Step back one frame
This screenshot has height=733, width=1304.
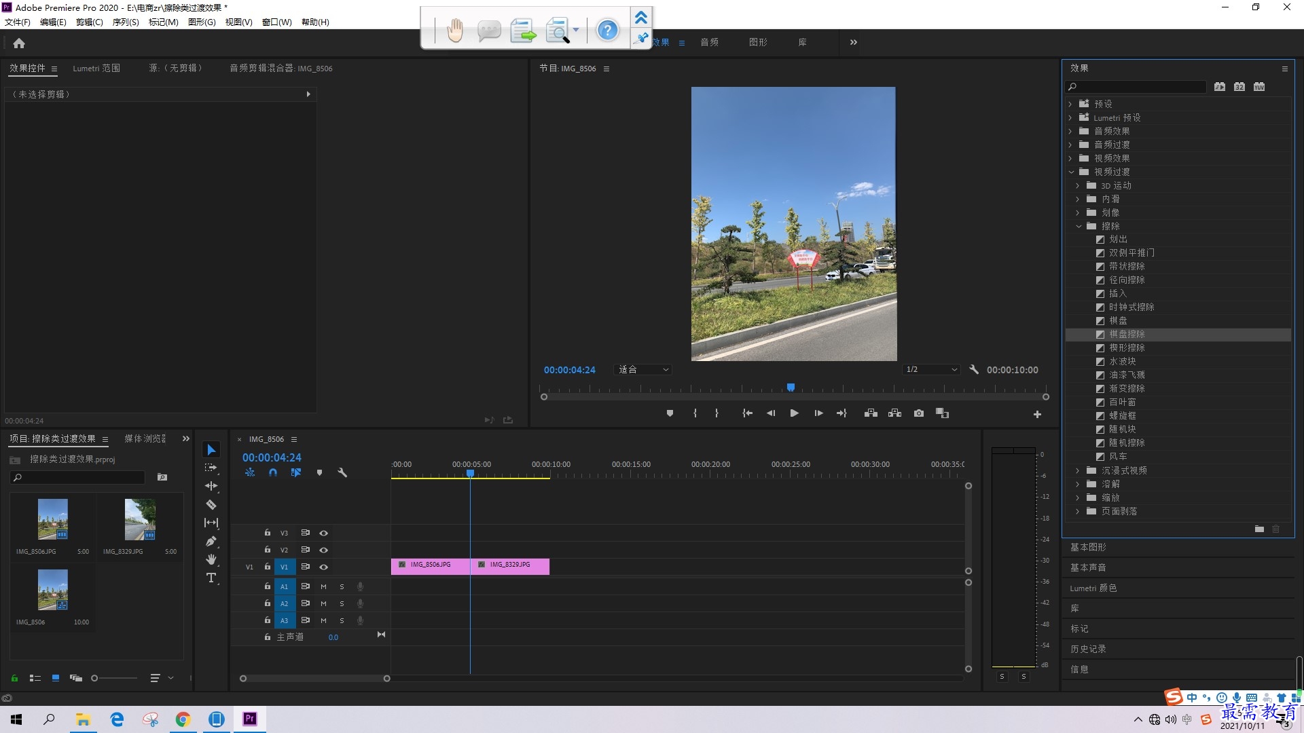coord(770,413)
